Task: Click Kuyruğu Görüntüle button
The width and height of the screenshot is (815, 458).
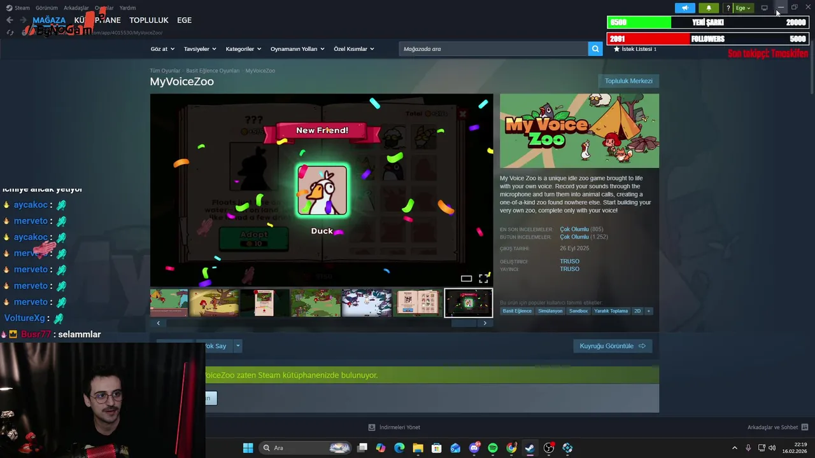Action: (613, 346)
